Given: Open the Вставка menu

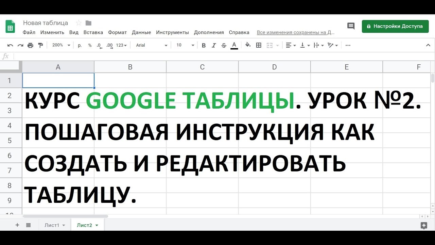Looking at the screenshot, I should pyautogui.click(x=93, y=32).
